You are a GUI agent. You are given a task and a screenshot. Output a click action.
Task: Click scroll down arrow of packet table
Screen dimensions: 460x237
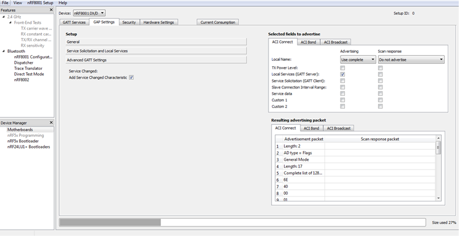click(x=438, y=198)
